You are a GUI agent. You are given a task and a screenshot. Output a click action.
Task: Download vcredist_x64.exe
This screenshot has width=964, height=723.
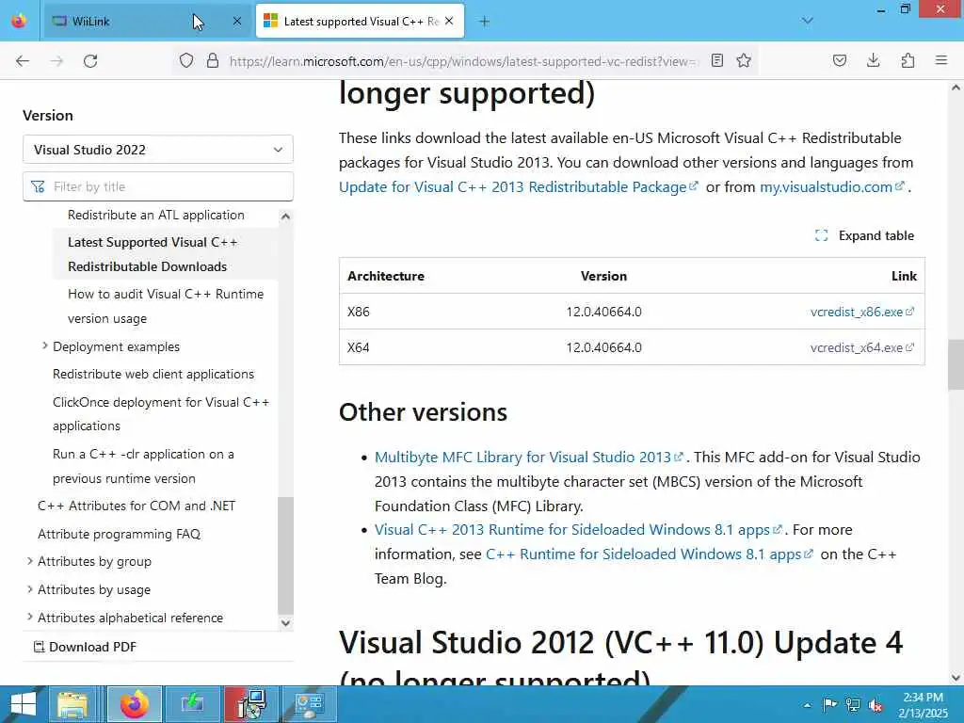coord(862,347)
